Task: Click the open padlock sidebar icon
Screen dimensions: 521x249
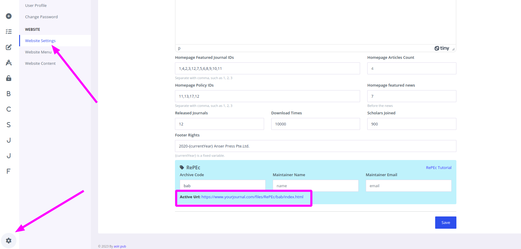Action: coord(9,78)
